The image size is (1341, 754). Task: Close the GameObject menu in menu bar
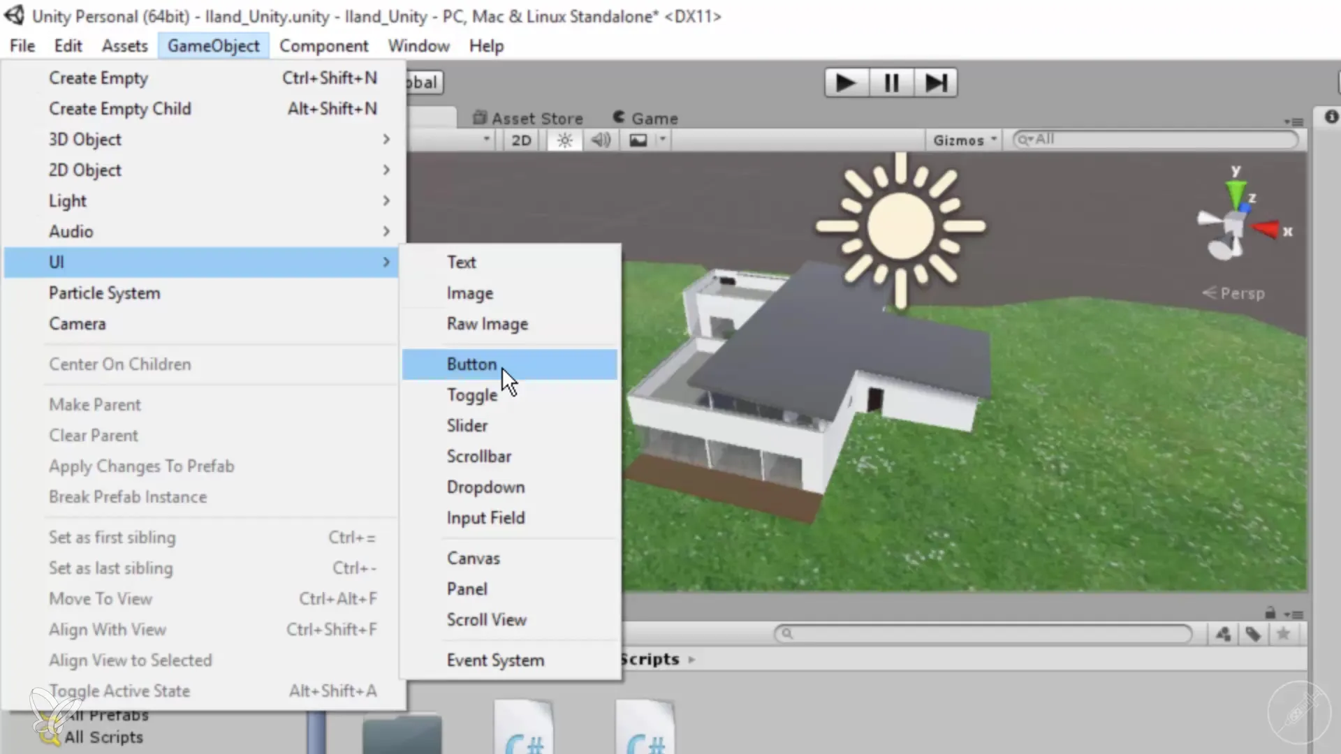(x=213, y=46)
